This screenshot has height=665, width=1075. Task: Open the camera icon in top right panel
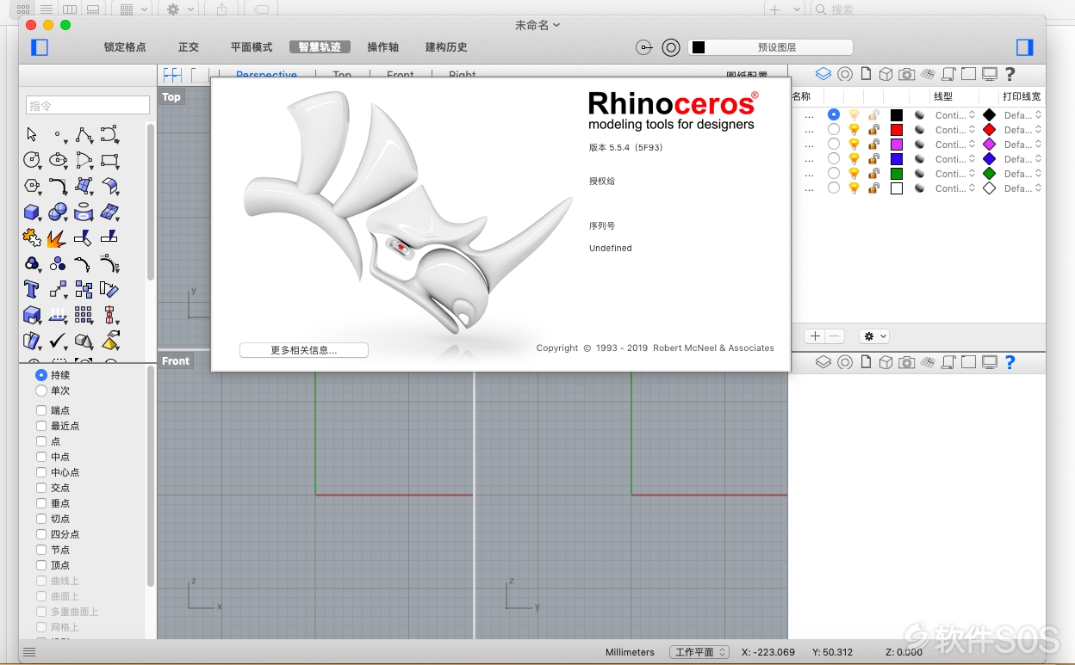click(x=906, y=75)
